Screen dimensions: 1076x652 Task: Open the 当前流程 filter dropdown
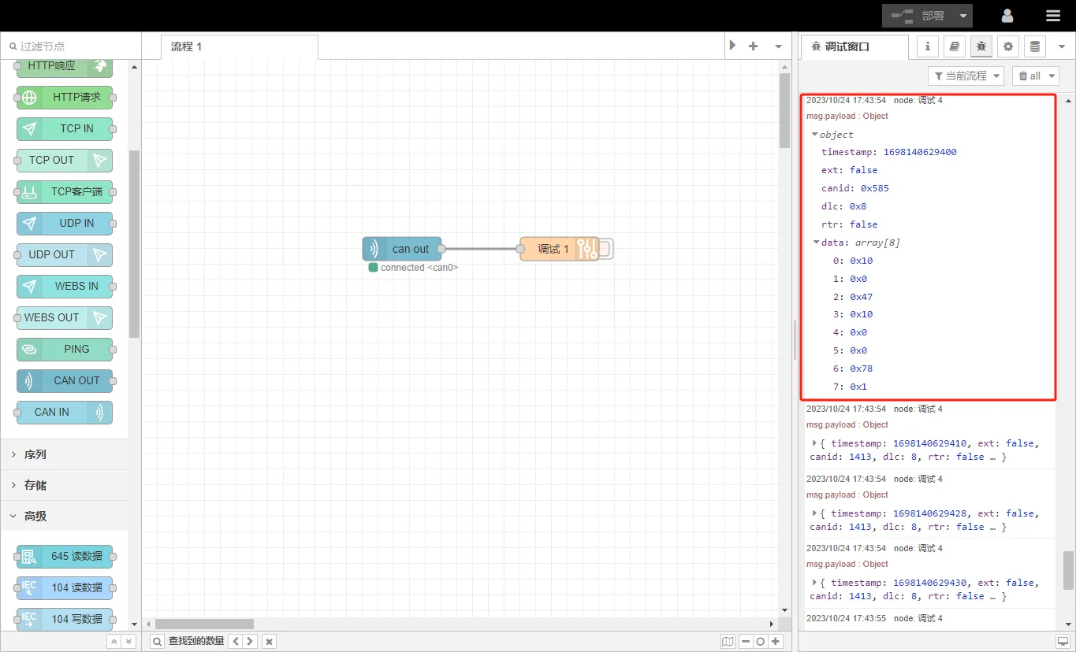coord(966,76)
